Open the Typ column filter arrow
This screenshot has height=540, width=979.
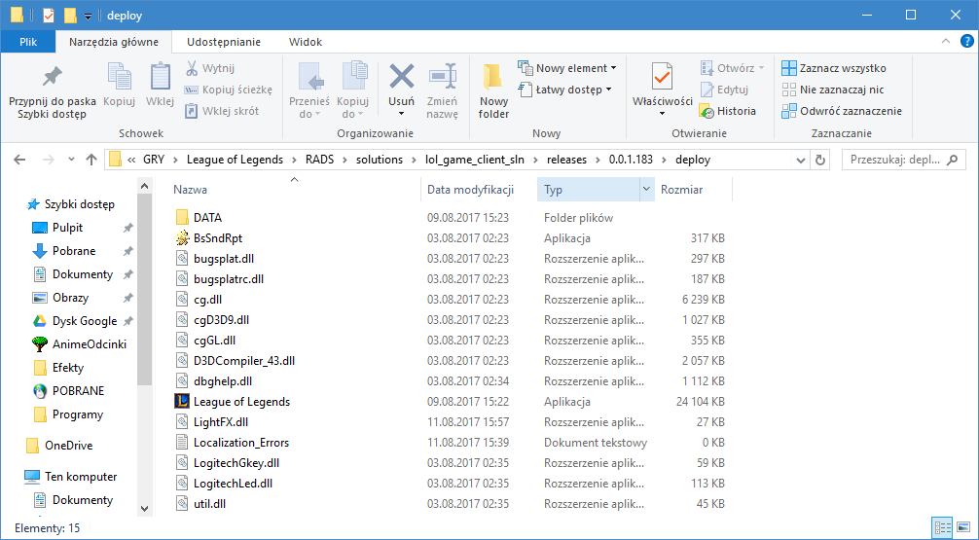[x=647, y=190]
